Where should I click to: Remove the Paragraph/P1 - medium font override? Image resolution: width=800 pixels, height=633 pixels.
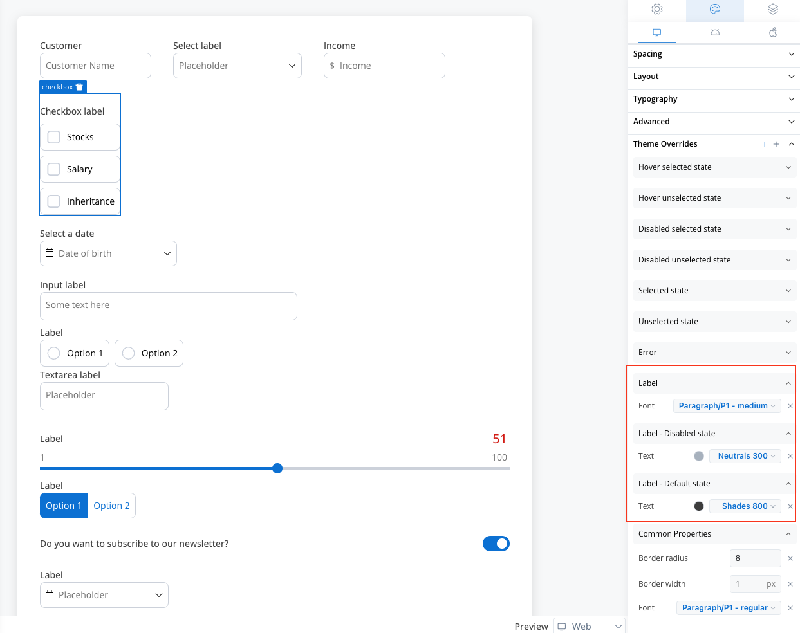(790, 406)
